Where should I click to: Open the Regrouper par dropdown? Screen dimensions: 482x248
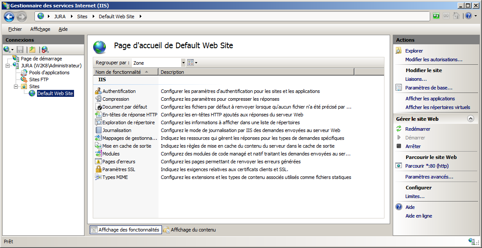(183, 63)
